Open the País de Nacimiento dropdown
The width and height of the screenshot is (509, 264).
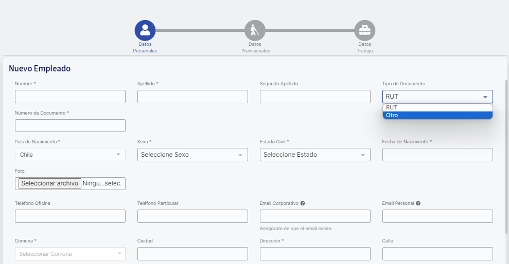coord(70,155)
